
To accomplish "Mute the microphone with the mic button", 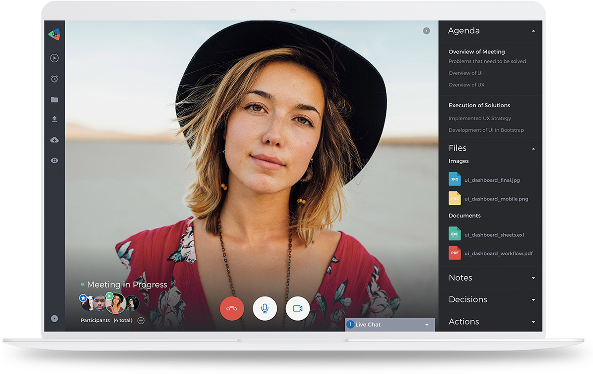I will coord(265,308).
